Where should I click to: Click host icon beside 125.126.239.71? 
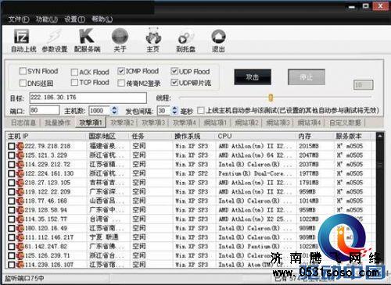pyautogui.click(x=20, y=255)
